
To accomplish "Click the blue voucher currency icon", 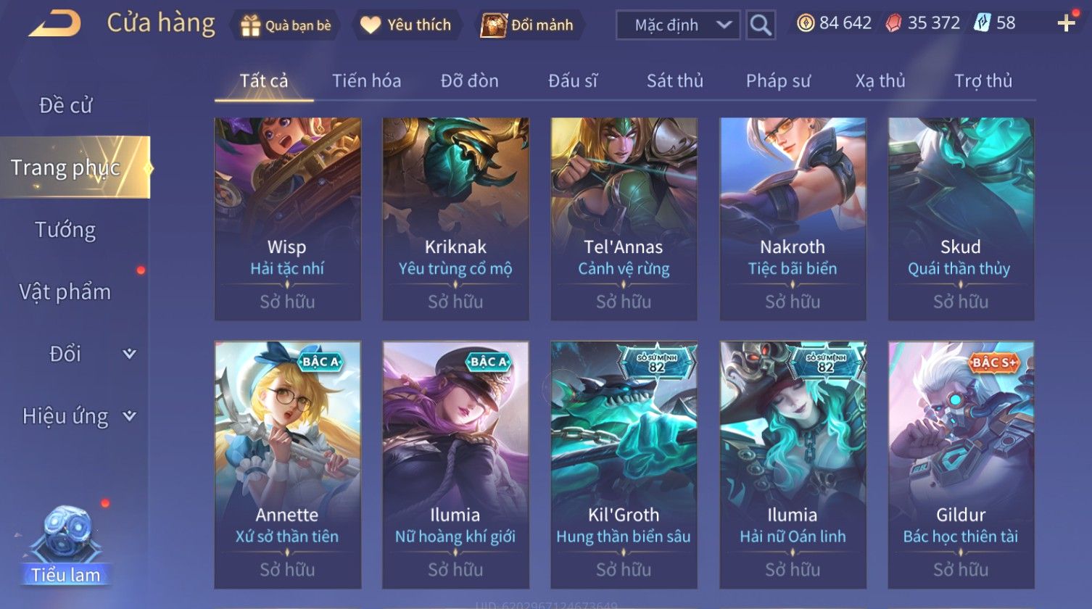I will click(x=983, y=23).
